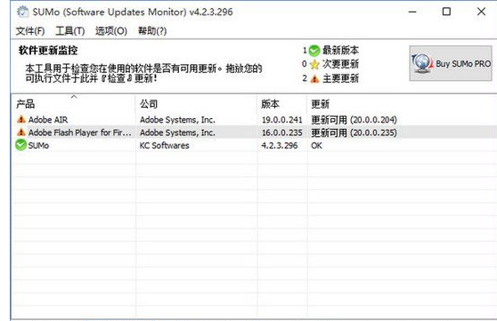Click version 4.2.3.296 cell
Screen dimensions: 497x321
[280, 145]
